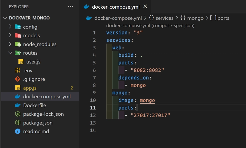246x148 pixels.
Task: Click line number 14 in gutter
Action: [x=93, y=130]
